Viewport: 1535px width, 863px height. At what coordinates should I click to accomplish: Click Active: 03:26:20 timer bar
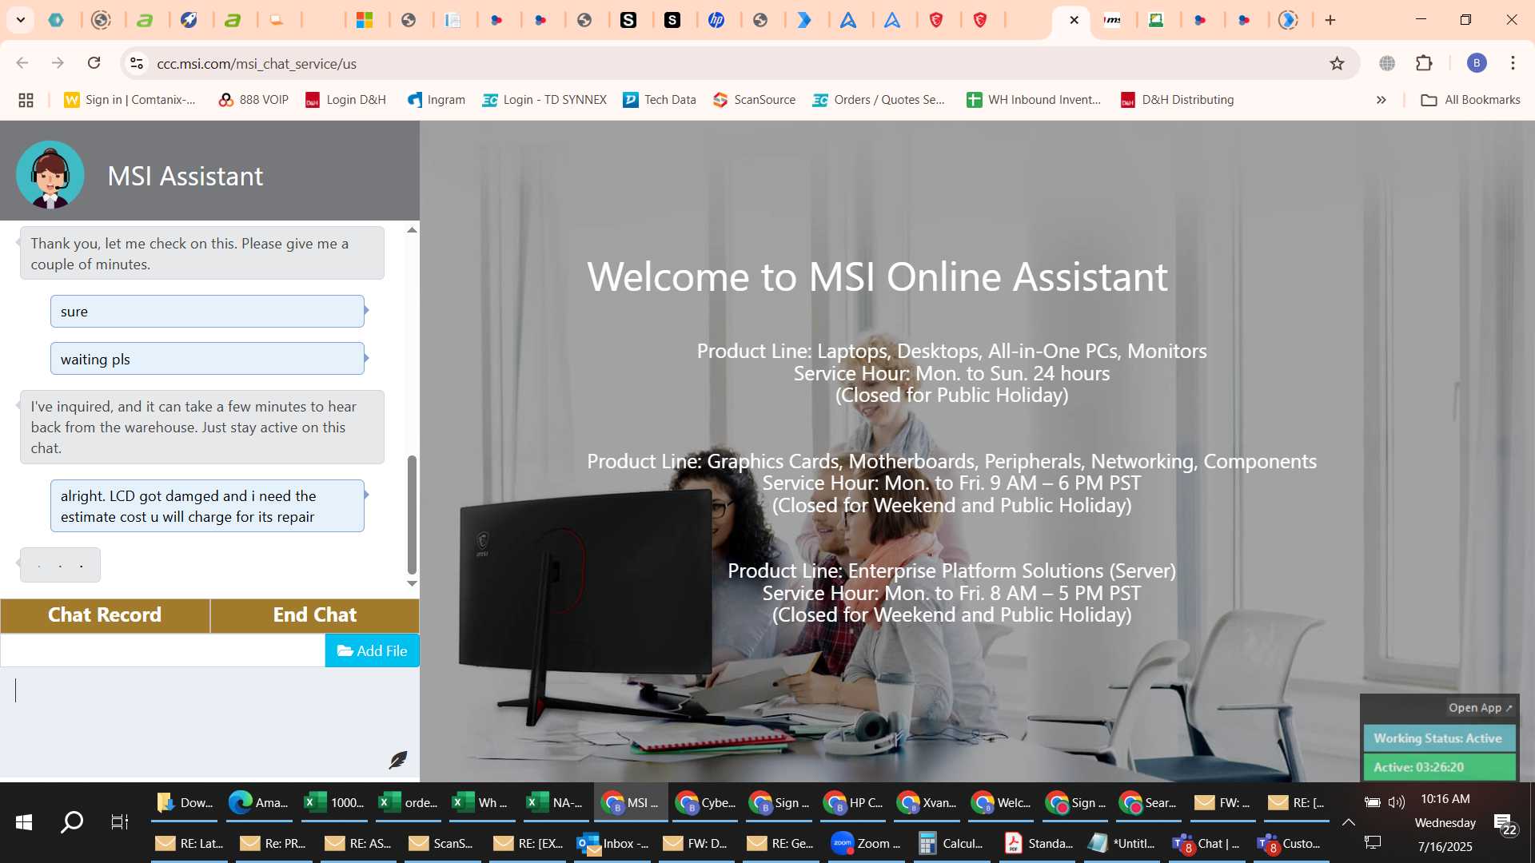(x=1439, y=767)
